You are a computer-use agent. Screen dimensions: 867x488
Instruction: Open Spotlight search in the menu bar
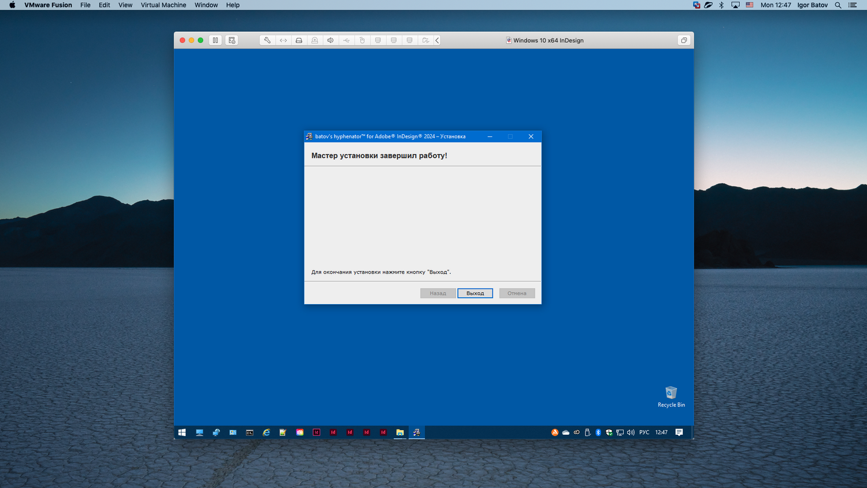[x=838, y=5]
